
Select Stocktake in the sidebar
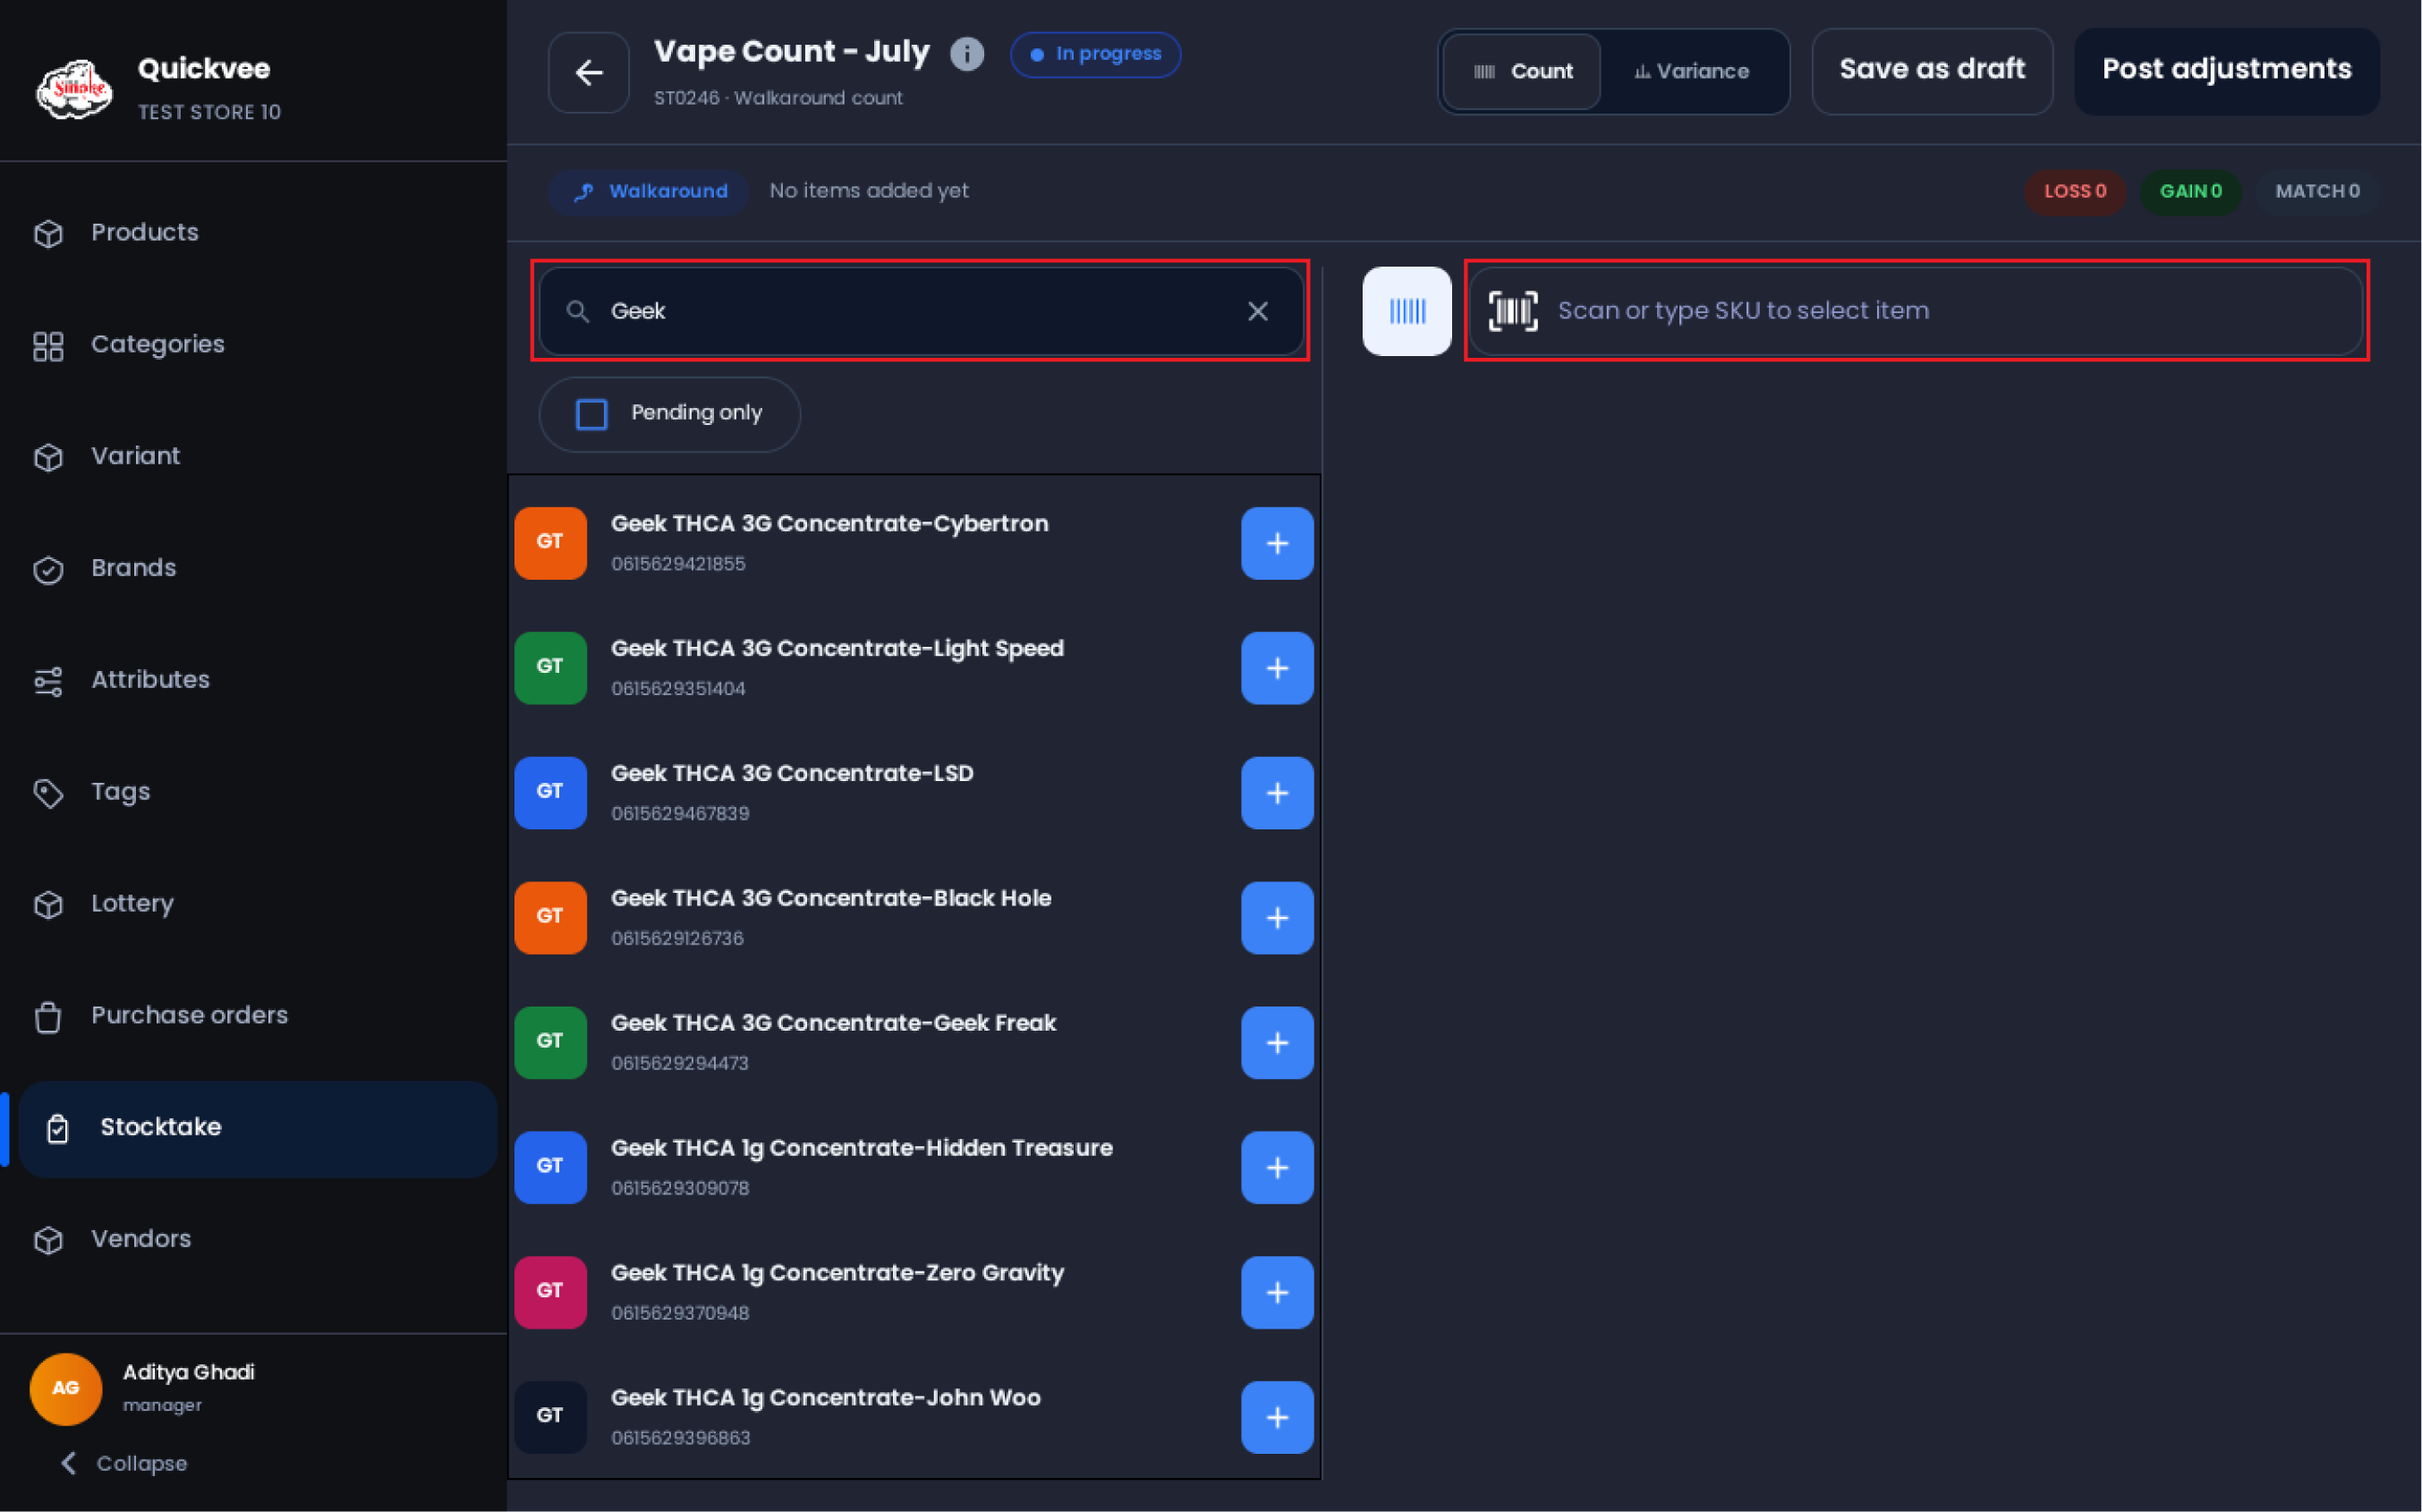[258, 1128]
